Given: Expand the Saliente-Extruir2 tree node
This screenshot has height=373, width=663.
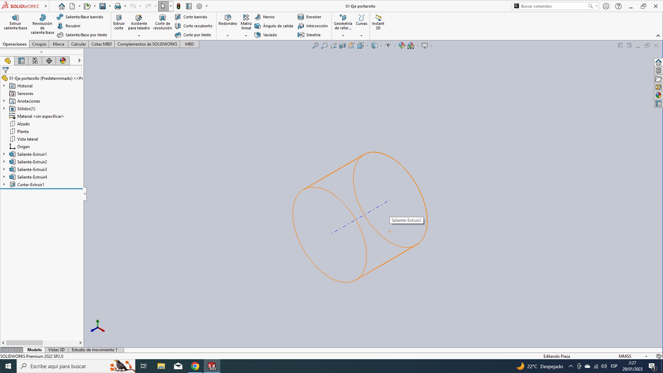Looking at the screenshot, I should (4, 162).
